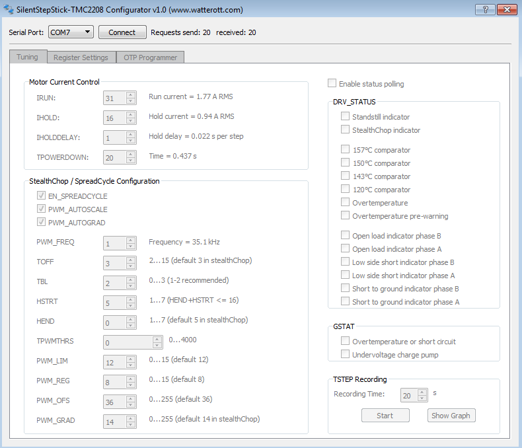522x448 pixels.
Task: Decrease the TOFF stepper value
Action: [x=131, y=266]
